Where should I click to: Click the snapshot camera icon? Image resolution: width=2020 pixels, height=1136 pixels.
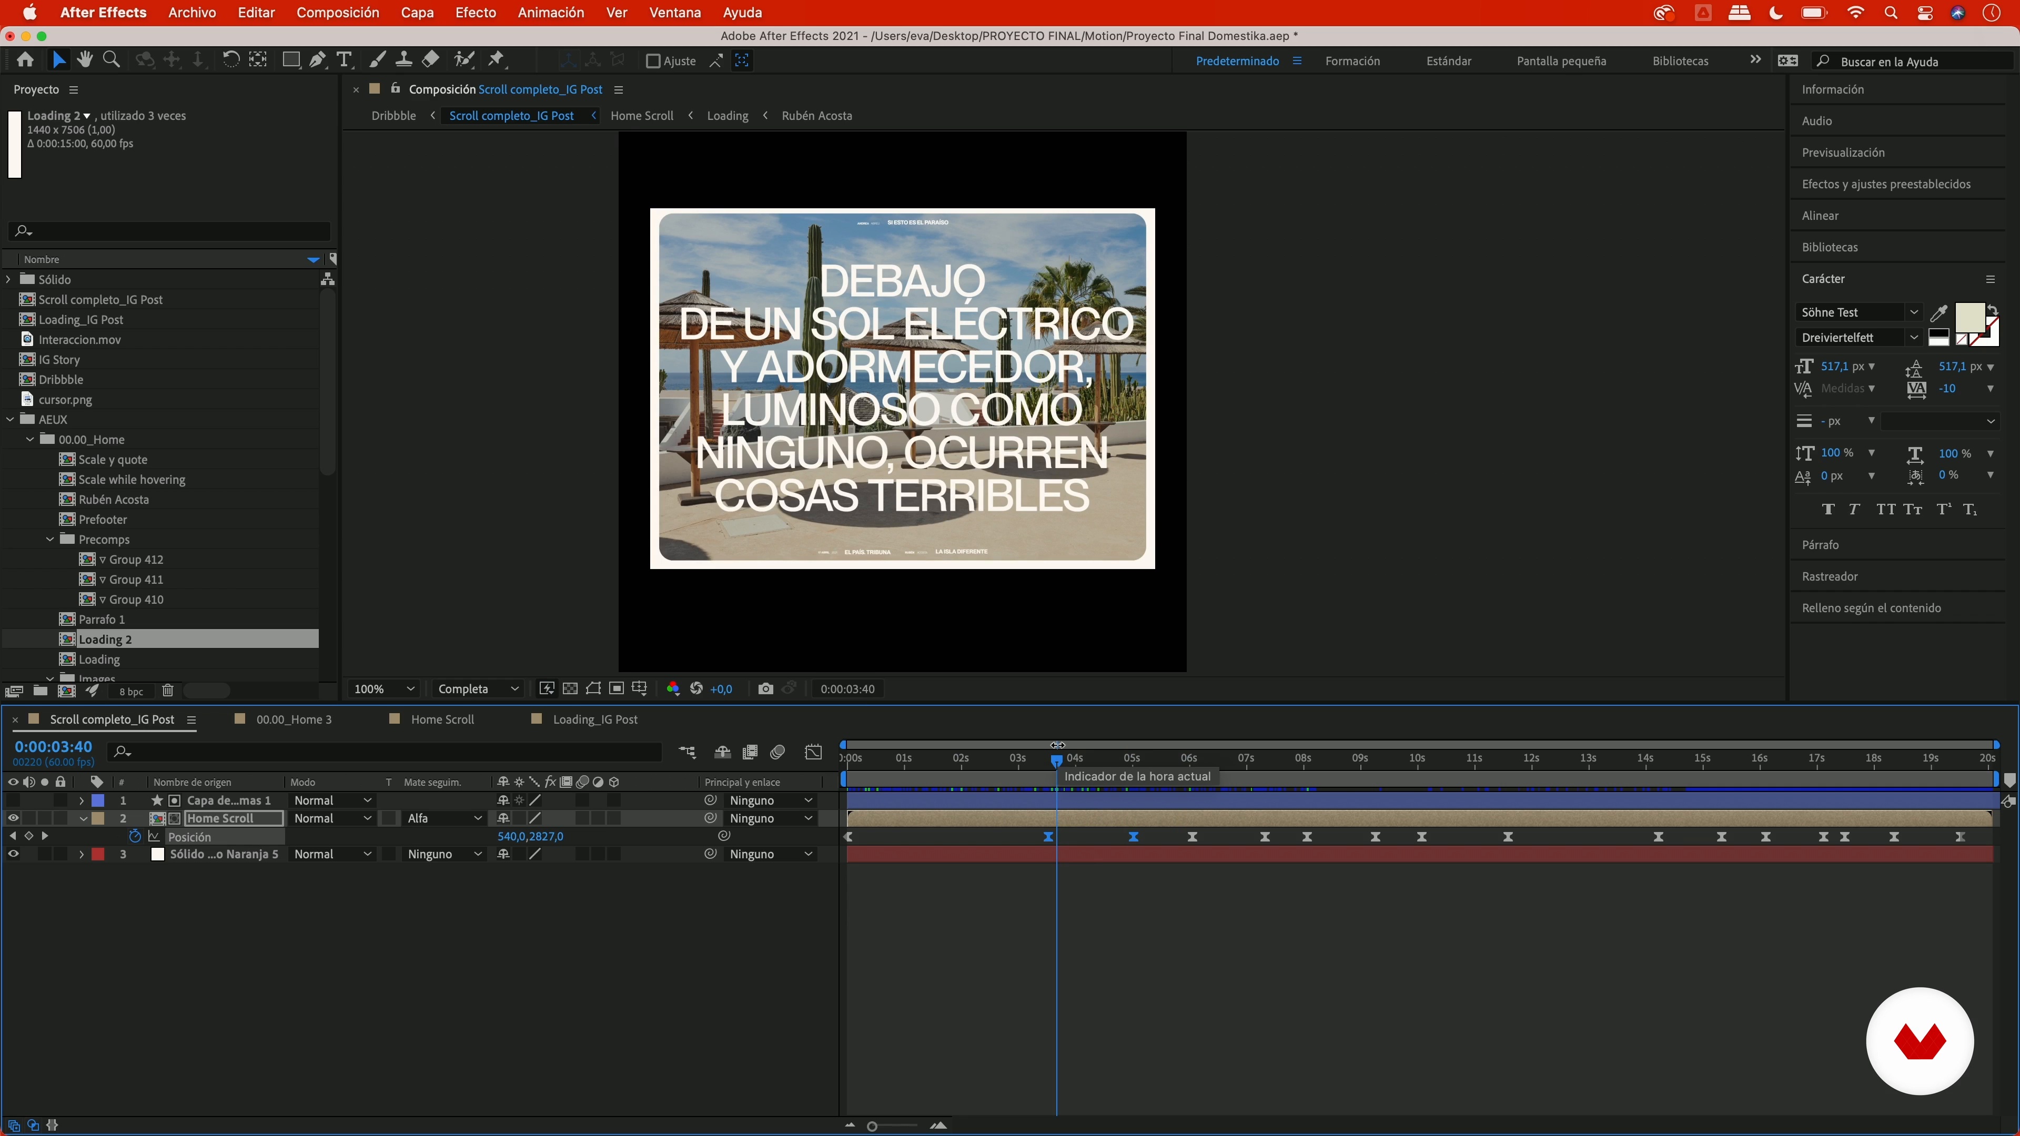click(765, 688)
